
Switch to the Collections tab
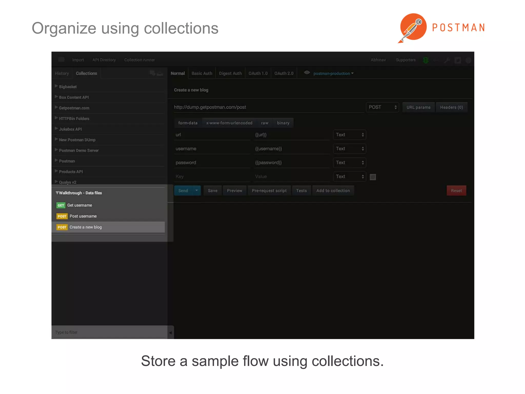click(86, 73)
